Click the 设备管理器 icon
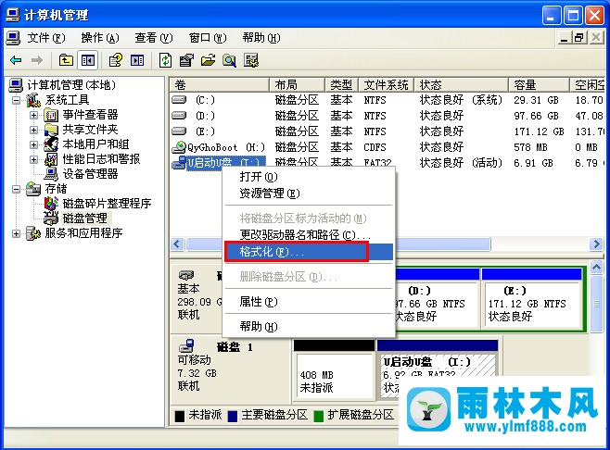Viewport: 610px width, 450px height. click(x=51, y=174)
